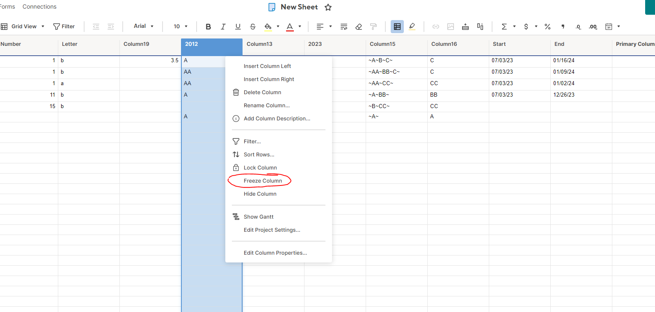
Task: Clear formatting with the eraser icon
Action: [359, 27]
